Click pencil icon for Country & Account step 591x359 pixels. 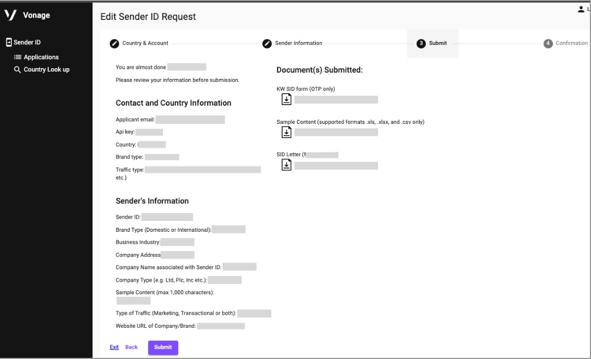click(x=115, y=44)
